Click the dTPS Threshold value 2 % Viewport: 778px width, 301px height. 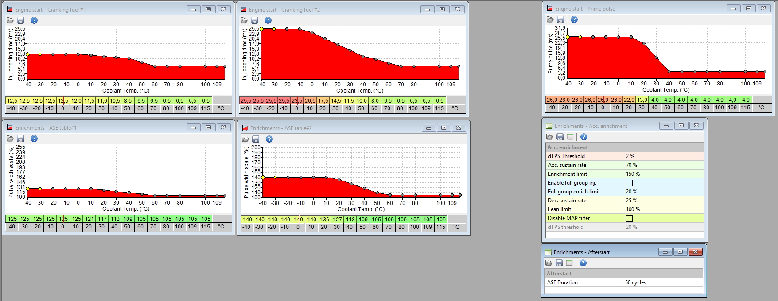tap(630, 156)
